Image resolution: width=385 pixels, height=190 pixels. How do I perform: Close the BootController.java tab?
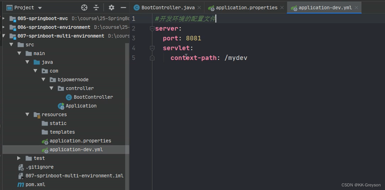(x=199, y=8)
